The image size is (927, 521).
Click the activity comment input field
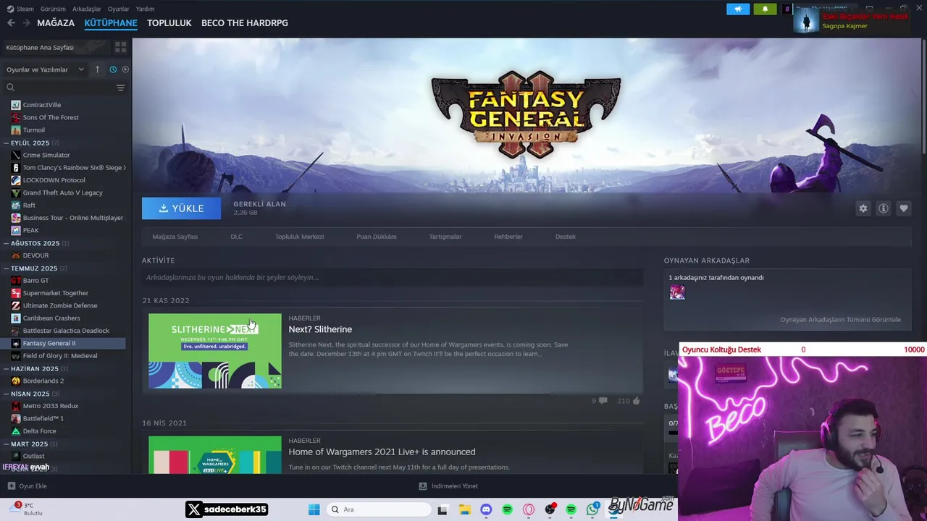point(393,277)
